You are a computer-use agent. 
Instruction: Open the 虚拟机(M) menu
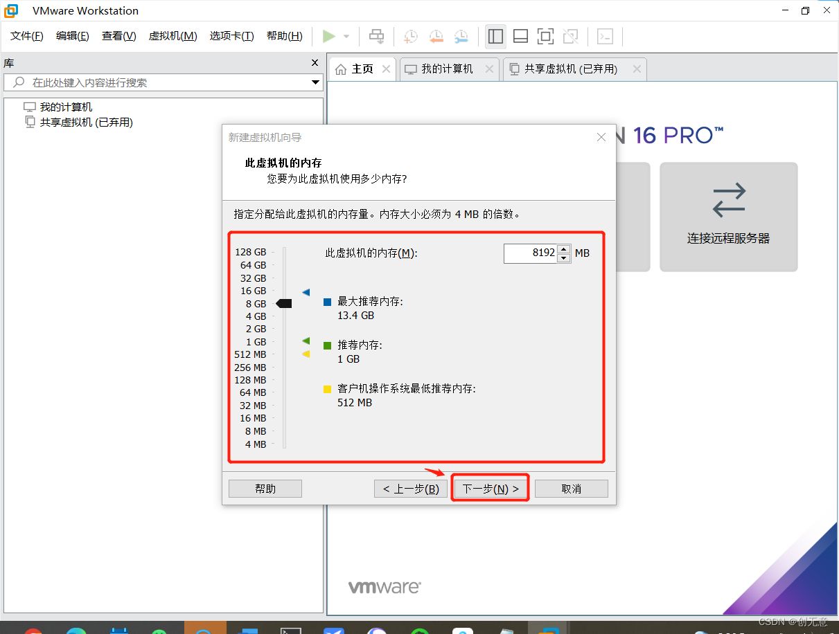pos(173,36)
